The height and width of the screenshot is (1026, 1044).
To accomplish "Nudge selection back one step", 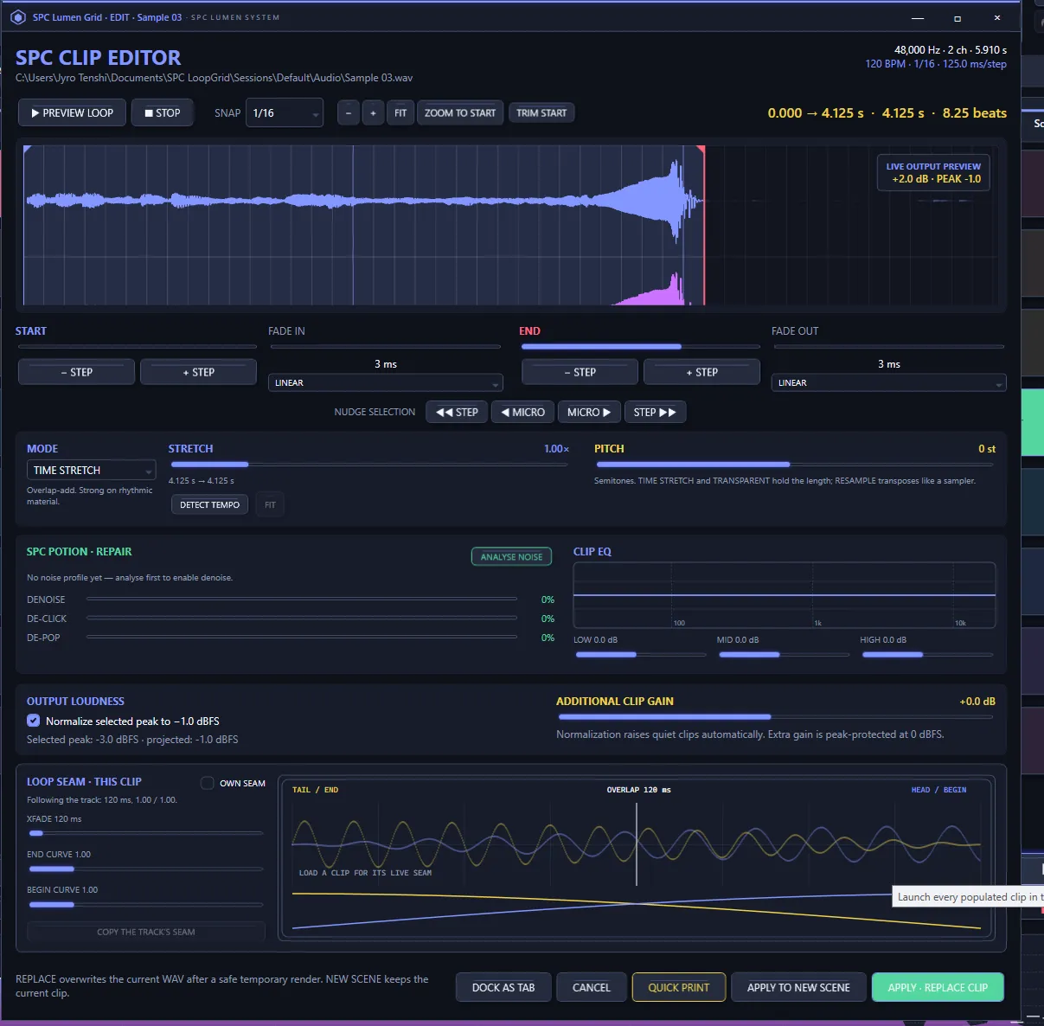I will pos(457,412).
